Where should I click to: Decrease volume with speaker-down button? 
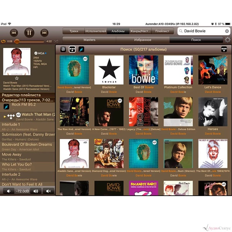coord(9,191)
